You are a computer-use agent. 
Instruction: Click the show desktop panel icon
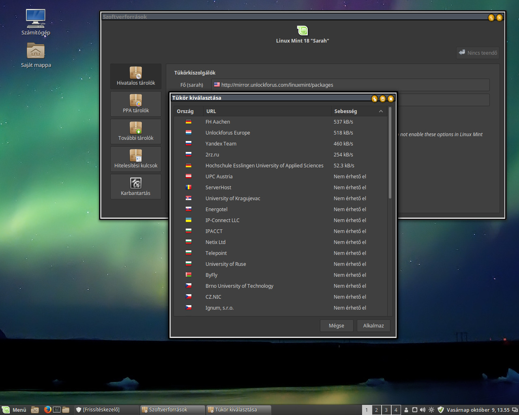35,410
